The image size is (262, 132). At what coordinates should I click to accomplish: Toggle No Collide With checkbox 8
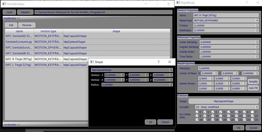point(197,116)
